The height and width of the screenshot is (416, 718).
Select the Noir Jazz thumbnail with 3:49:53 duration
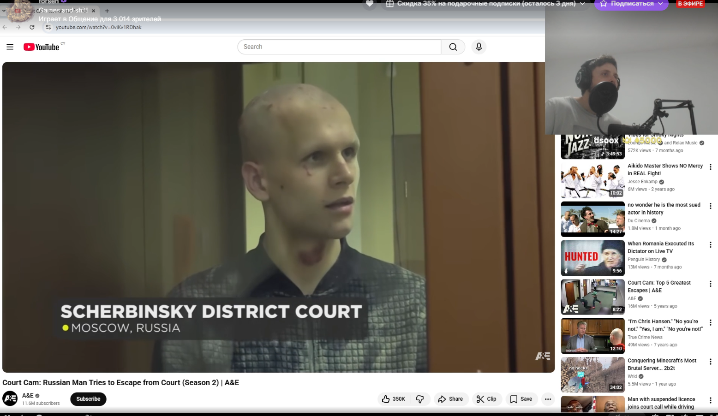coord(592,147)
